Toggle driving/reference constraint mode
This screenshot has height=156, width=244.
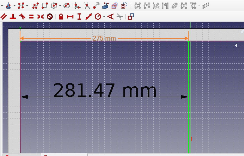(x=131, y=17)
